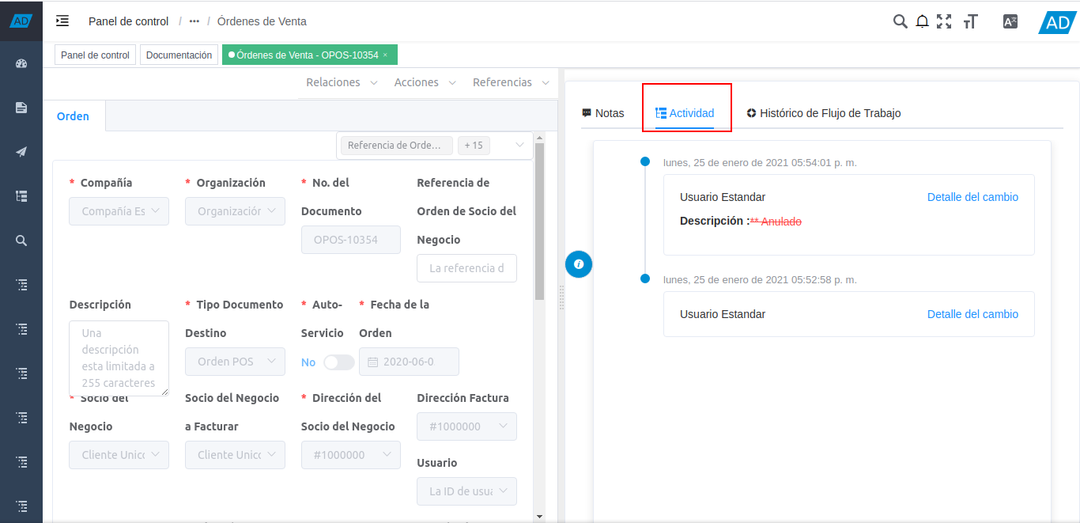Click the 'Referencia de Orde…' tag
Screen dimensions: 1080x523
(397, 146)
